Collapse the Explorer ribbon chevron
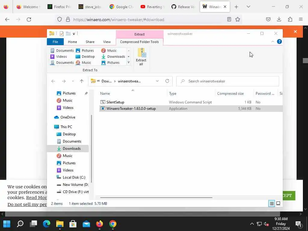Viewport: 308px width, 231px height. tap(273, 42)
